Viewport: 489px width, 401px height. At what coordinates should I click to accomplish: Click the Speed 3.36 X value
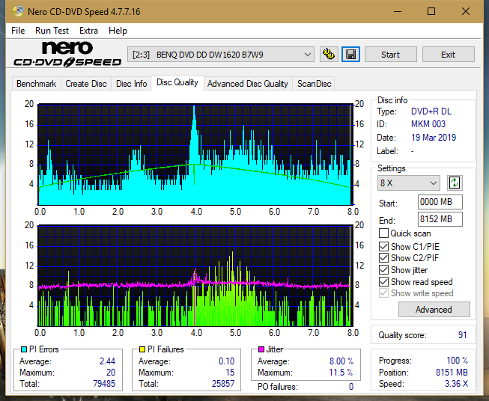click(x=456, y=384)
